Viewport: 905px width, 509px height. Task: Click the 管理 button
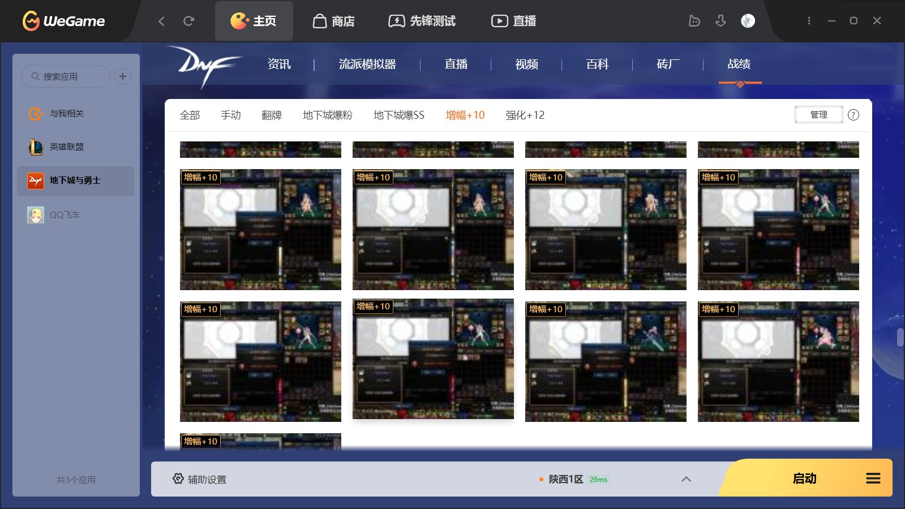[x=819, y=115]
